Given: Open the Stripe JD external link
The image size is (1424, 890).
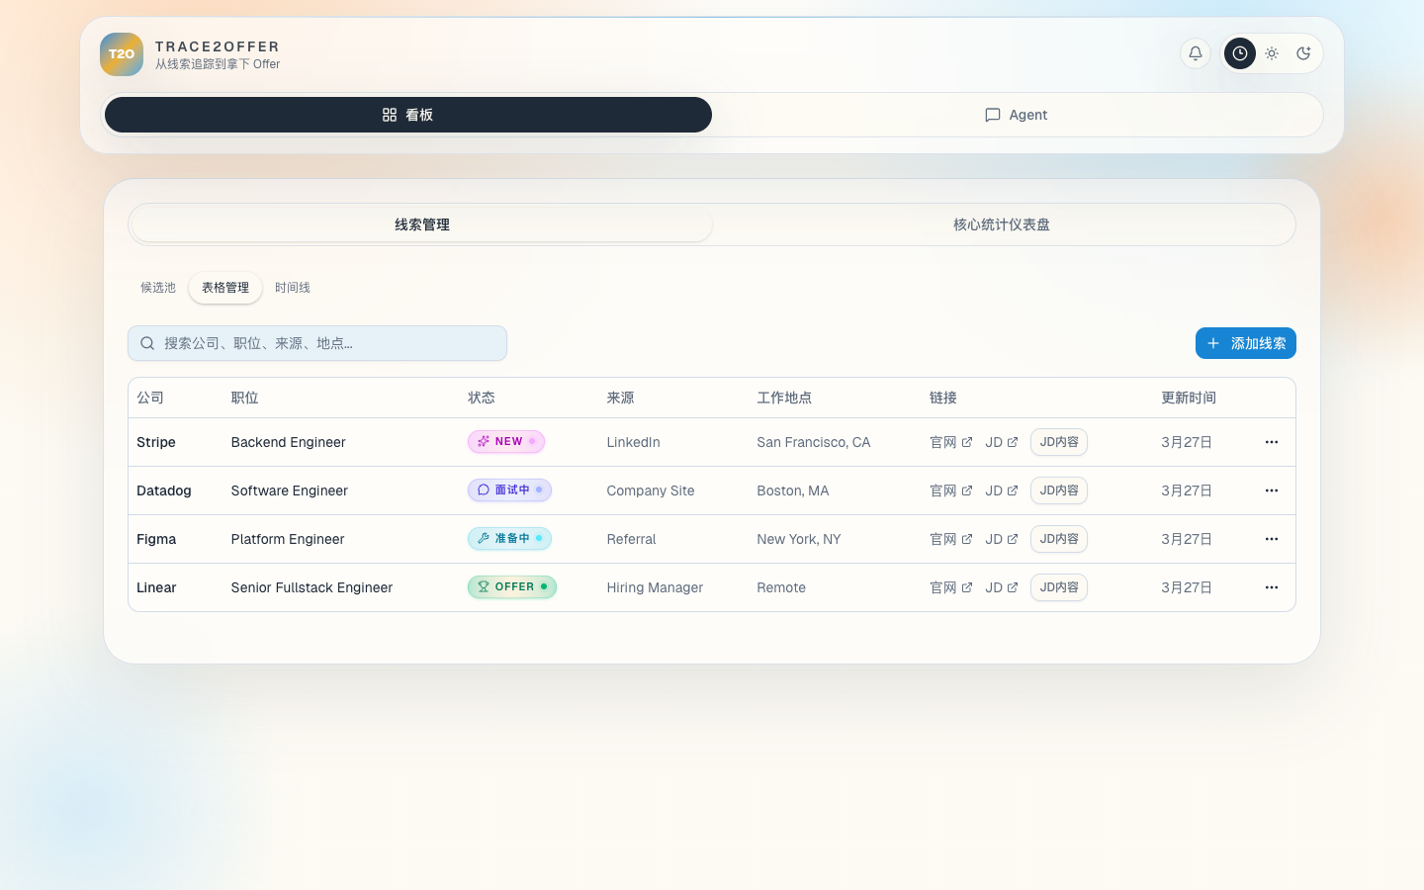Looking at the screenshot, I should [x=1002, y=442].
